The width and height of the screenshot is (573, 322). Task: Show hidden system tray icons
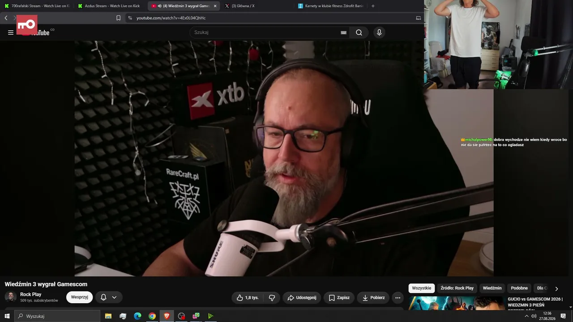526,316
